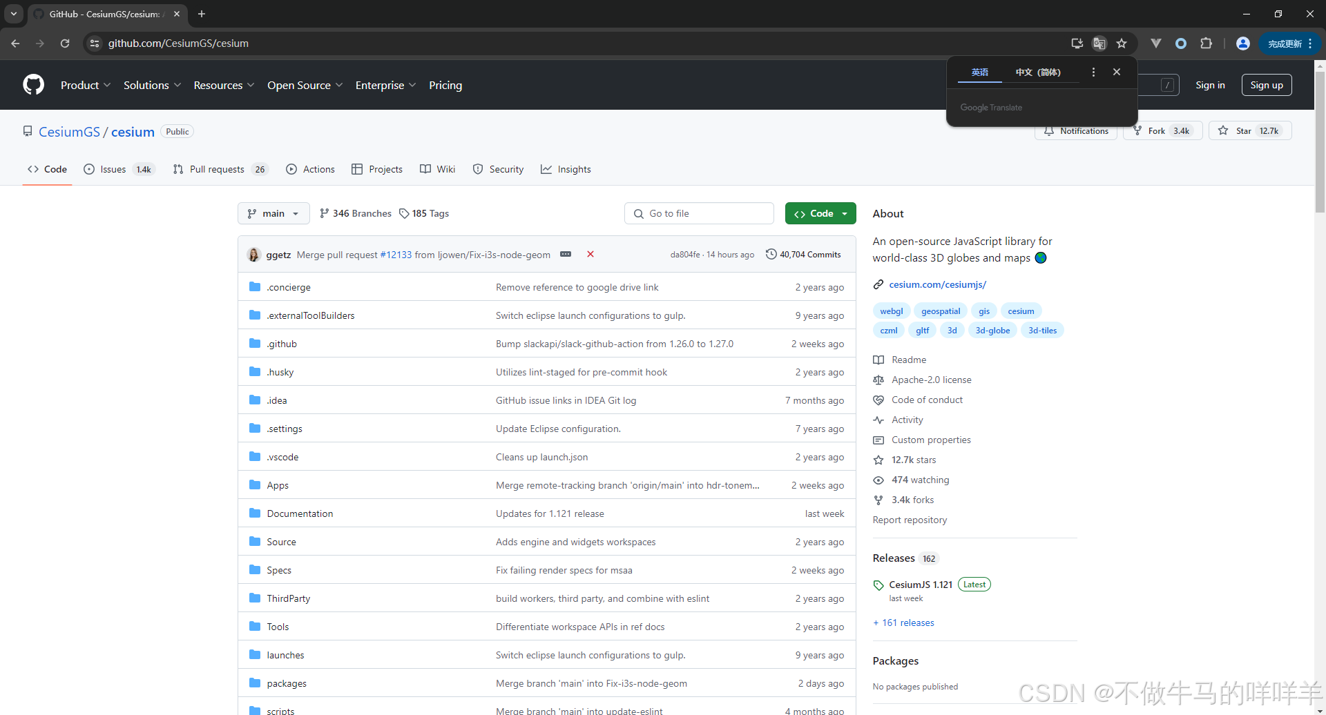Open the CesiumGS owner link

69,132
